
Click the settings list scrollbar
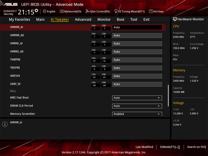168,96
